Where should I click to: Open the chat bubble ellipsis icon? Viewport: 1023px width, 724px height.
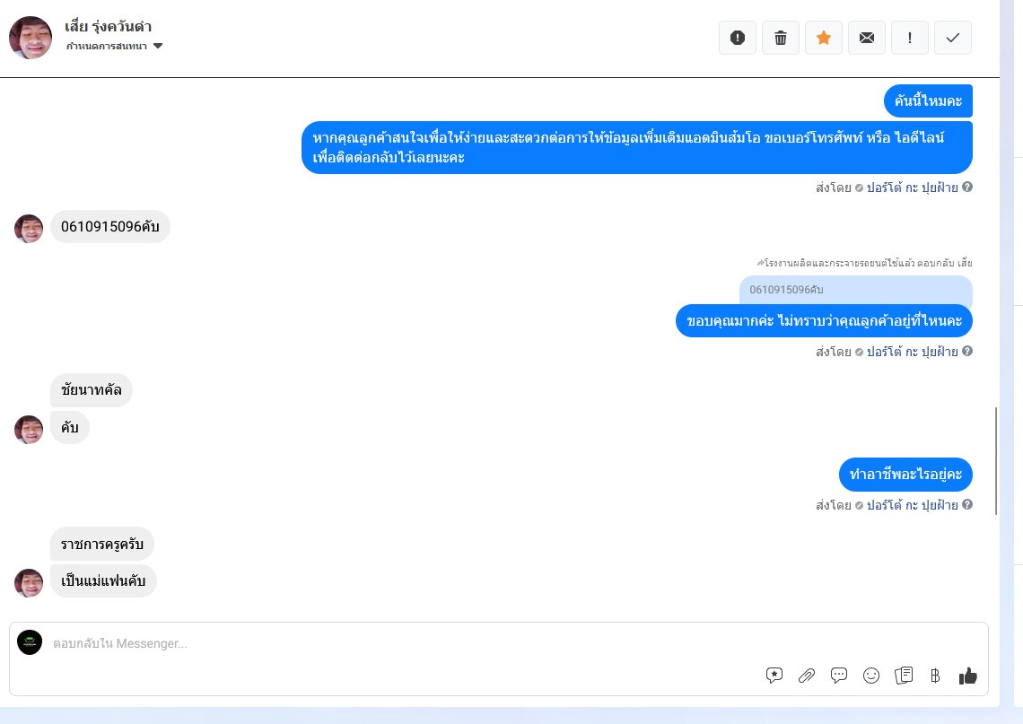point(838,675)
